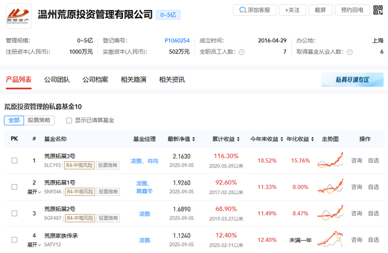This screenshot has height=253, width=388.
Task: Check PK box for 荒原拓展2号
Action: click(15, 214)
